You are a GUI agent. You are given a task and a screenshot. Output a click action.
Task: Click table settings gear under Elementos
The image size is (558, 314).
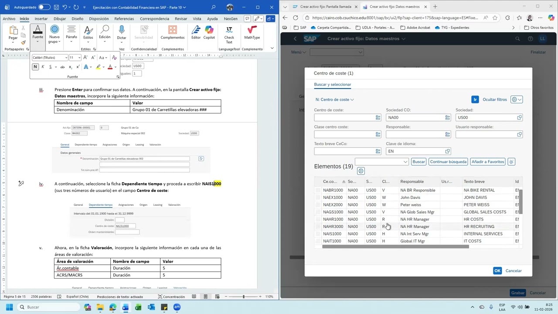tap(361, 171)
